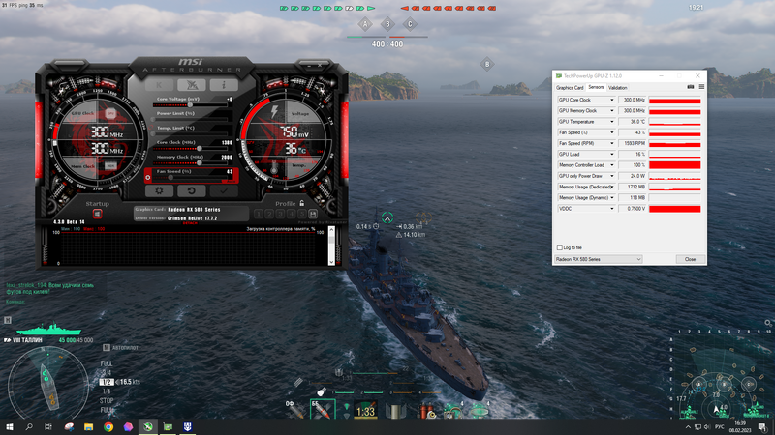775x435 pixels.
Task: Open Kombustor via the K button in Afterburner
Action: [x=159, y=85]
